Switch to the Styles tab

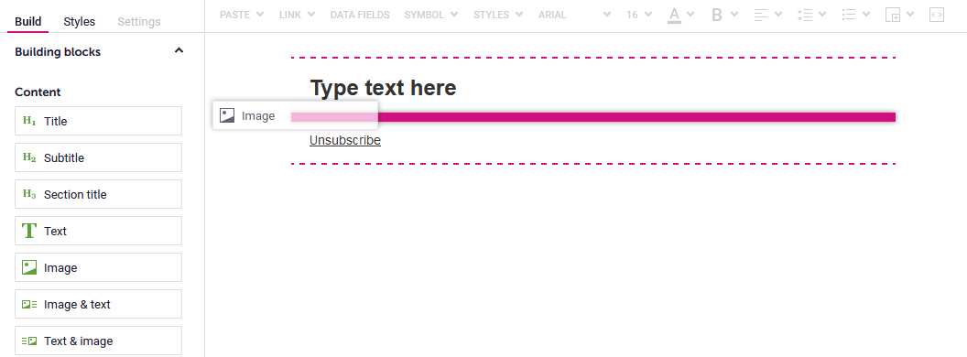pos(79,22)
